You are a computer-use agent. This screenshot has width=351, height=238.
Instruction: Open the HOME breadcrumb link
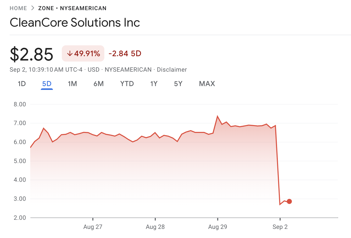coord(18,8)
